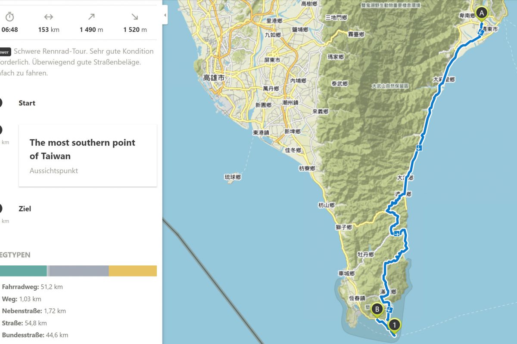The image size is (517, 344).
Task: Click the stopwatch duration icon
Action: 9,17
